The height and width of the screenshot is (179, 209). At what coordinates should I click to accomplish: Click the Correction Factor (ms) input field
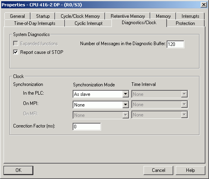pos(87,127)
